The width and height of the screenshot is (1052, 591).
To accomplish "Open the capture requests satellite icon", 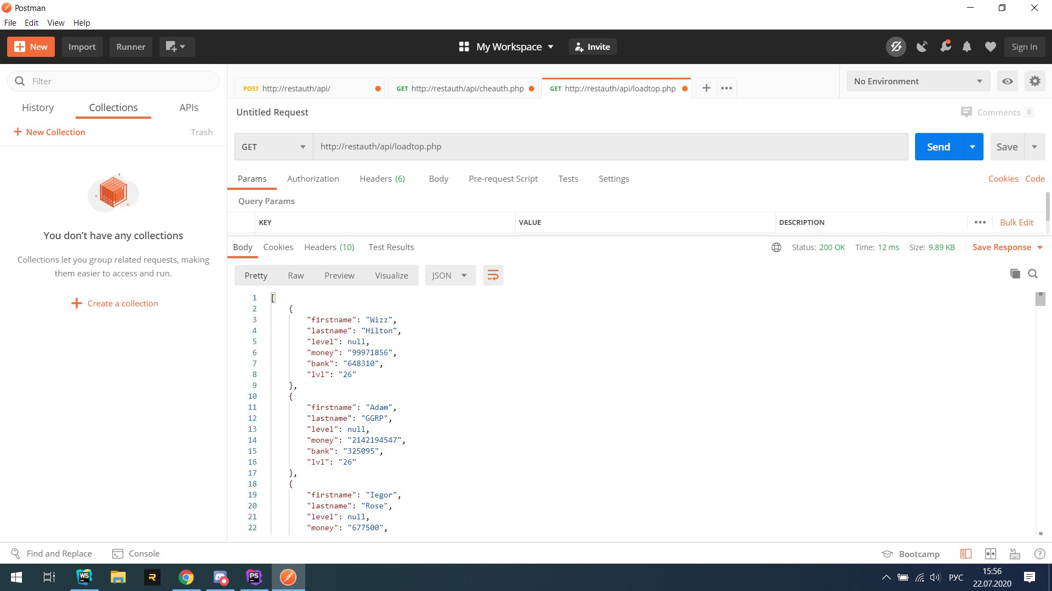I will click(x=922, y=47).
